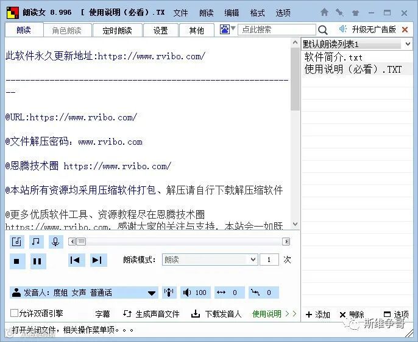Click the progress slider right arrow

[x=286, y=242]
